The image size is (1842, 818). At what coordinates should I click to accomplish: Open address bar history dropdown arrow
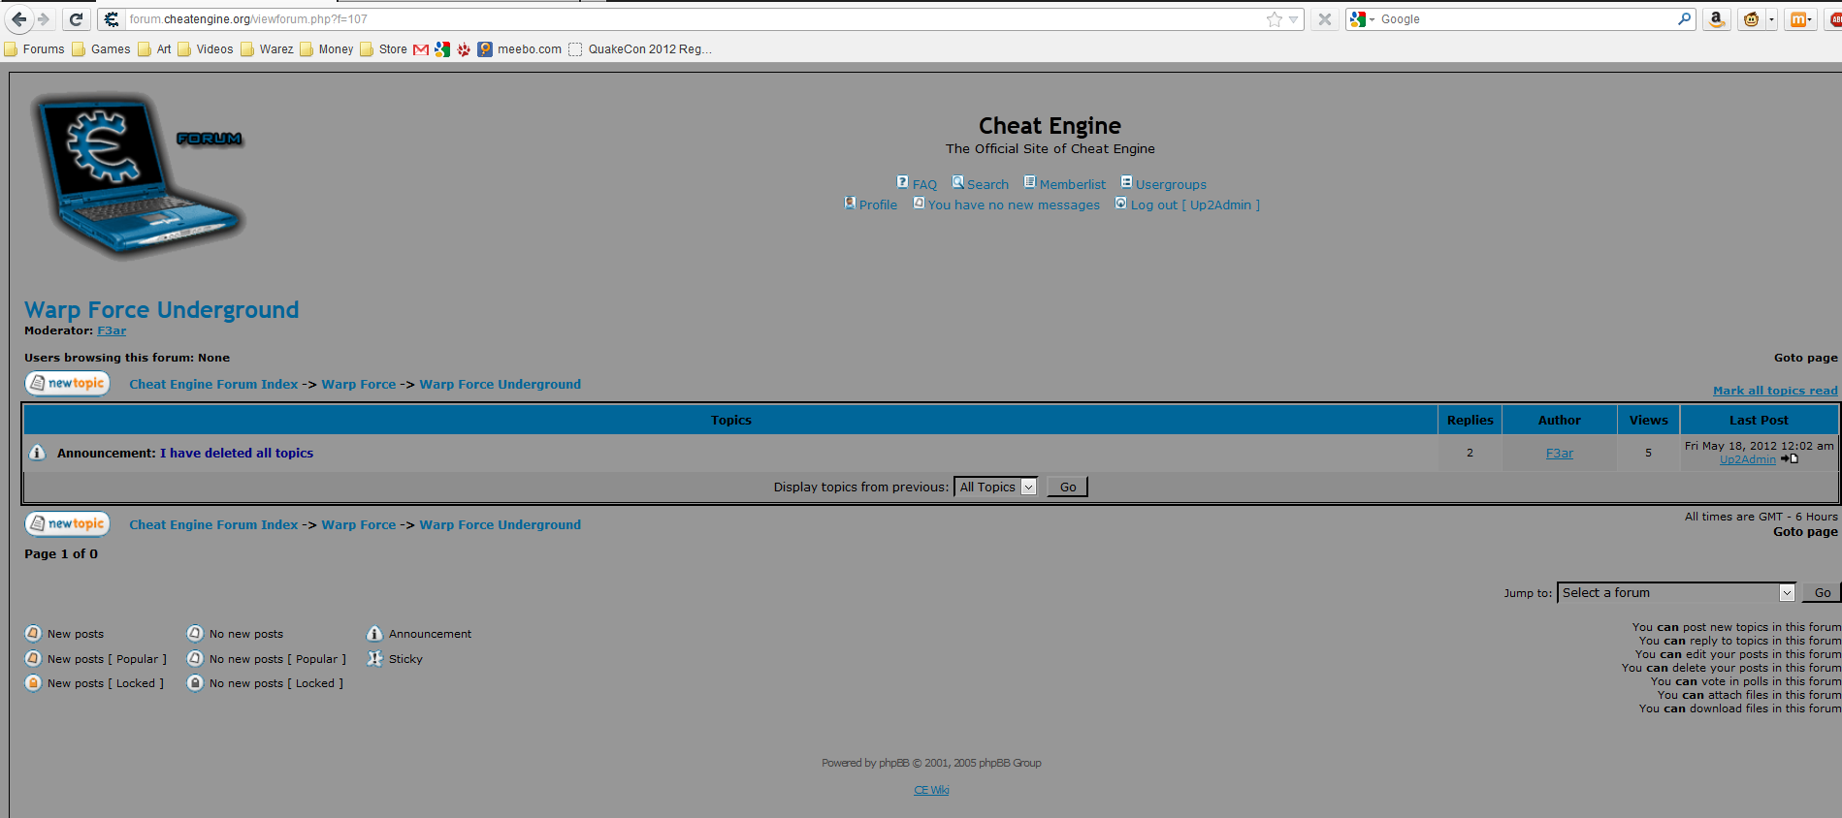point(1293,19)
